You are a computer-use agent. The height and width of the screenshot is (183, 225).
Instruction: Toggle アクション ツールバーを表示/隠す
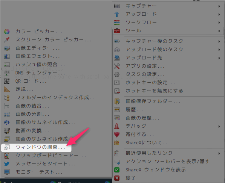click(168, 162)
